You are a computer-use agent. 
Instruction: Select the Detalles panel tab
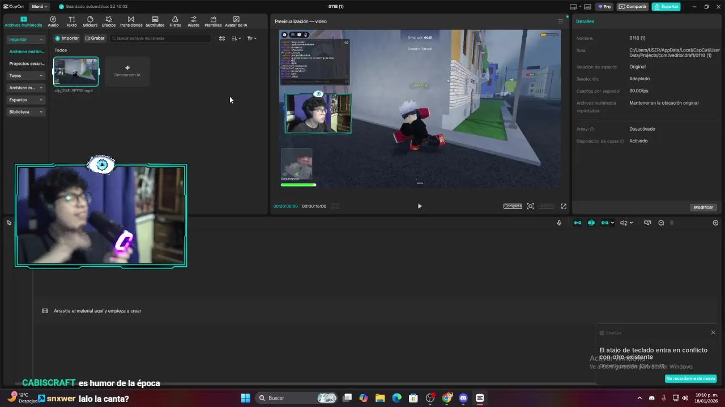coord(585,21)
